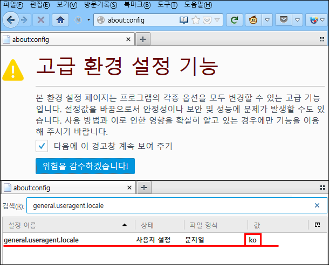Sort by the 값 column header
Image resolution: width=329 pixels, height=265 pixels.
(278, 225)
